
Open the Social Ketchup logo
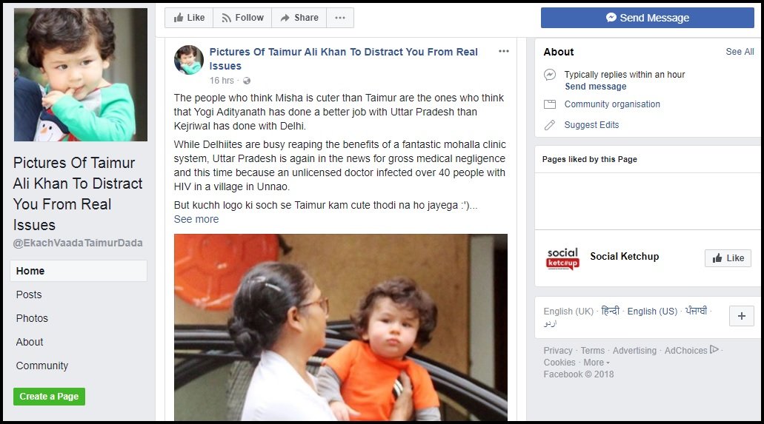(562, 258)
